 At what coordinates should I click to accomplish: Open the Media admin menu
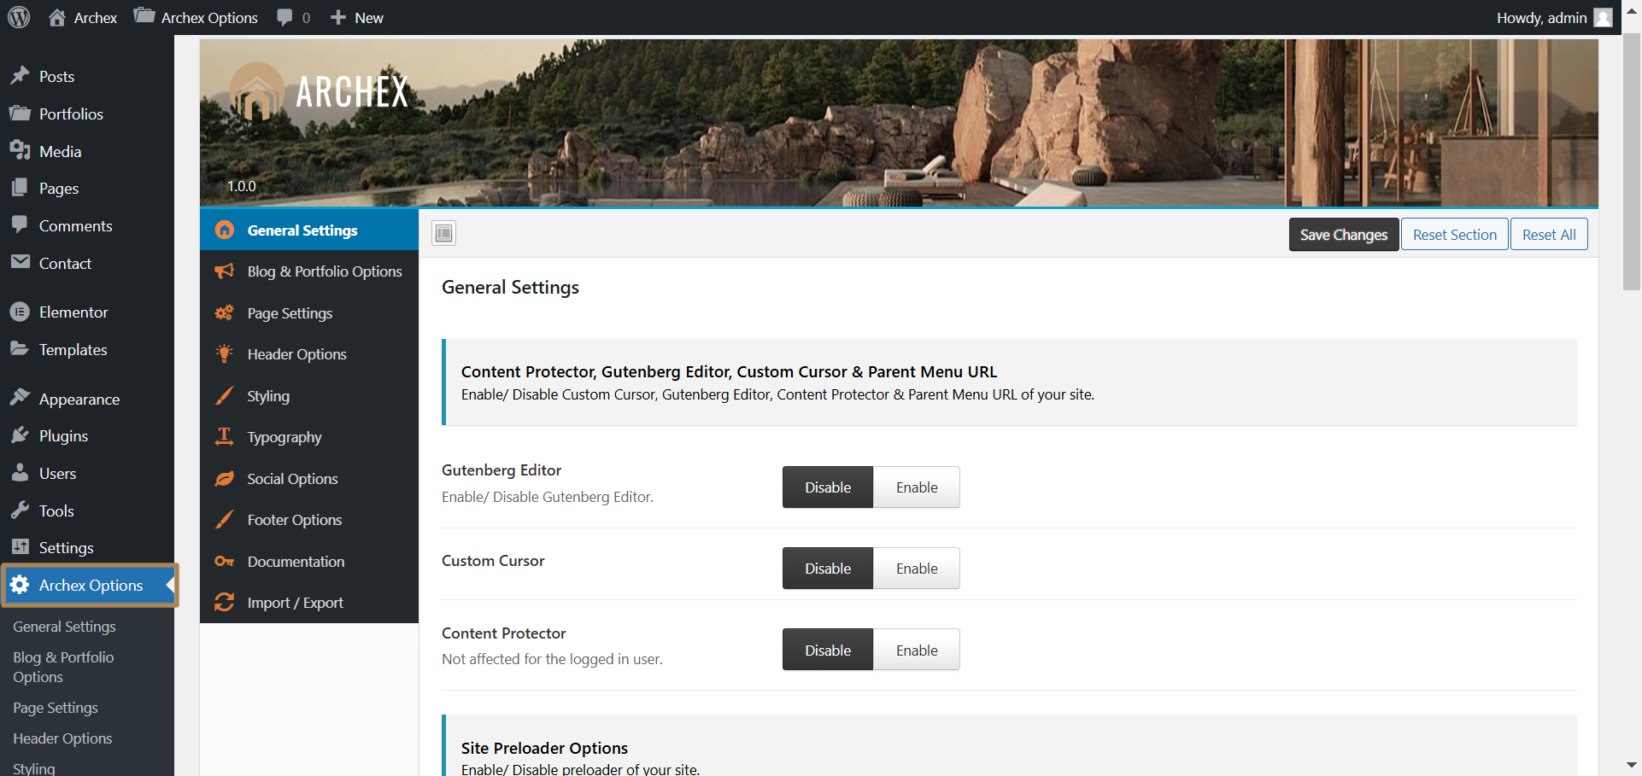coord(87,151)
